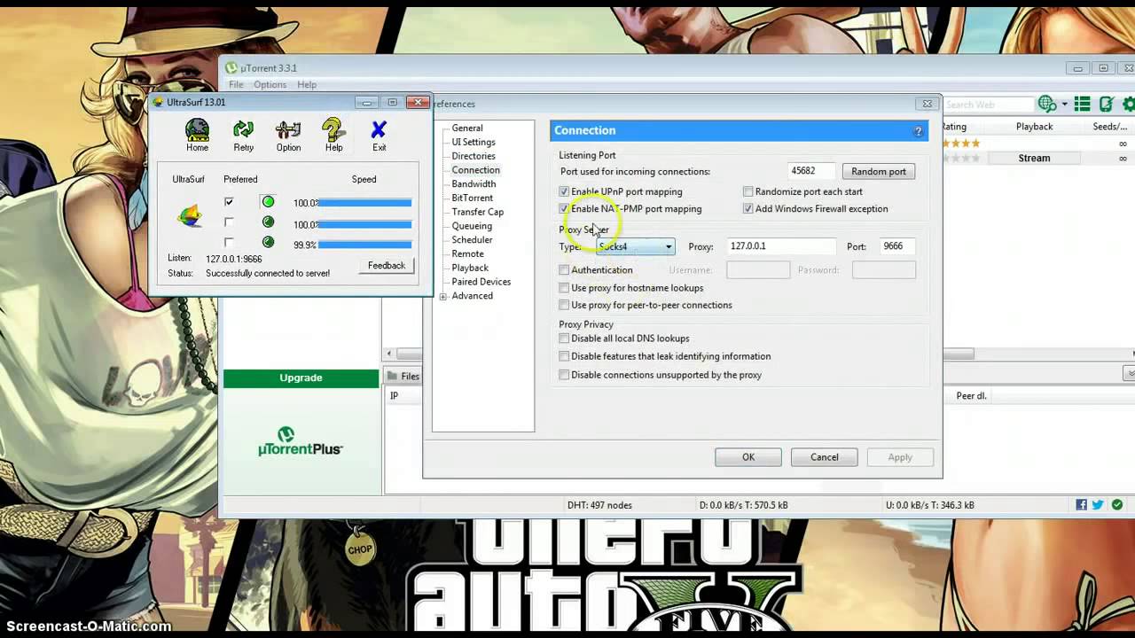The height and width of the screenshot is (638, 1135).
Task: Open UltraSurf Help question mark icon
Action: point(333,131)
